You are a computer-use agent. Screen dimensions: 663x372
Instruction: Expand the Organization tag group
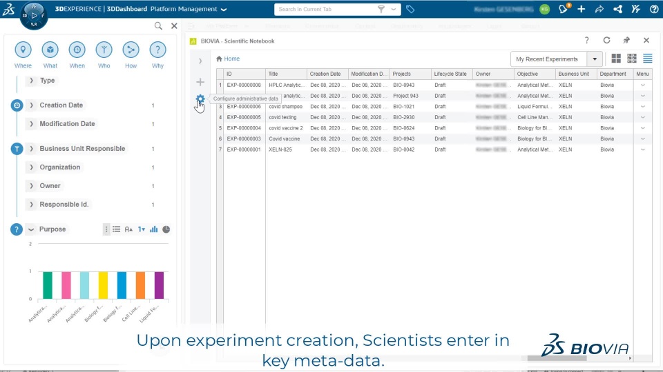[31, 167]
